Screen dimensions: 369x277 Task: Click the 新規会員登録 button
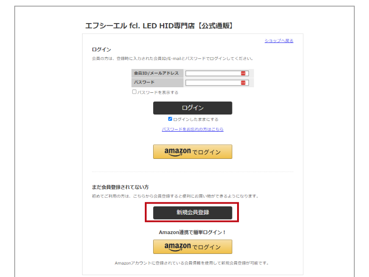[192, 213]
